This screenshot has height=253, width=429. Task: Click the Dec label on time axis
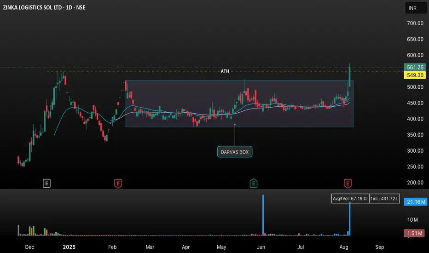[x=29, y=247]
